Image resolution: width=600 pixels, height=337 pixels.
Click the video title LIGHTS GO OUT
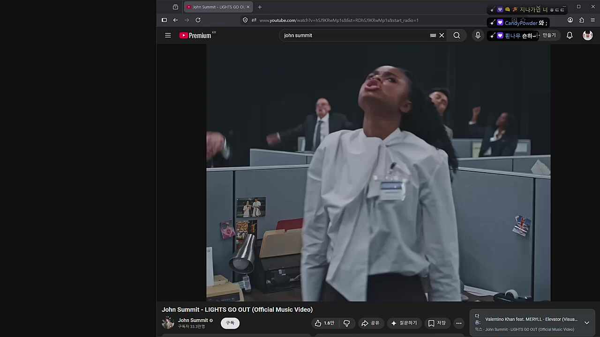[x=237, y=309]
